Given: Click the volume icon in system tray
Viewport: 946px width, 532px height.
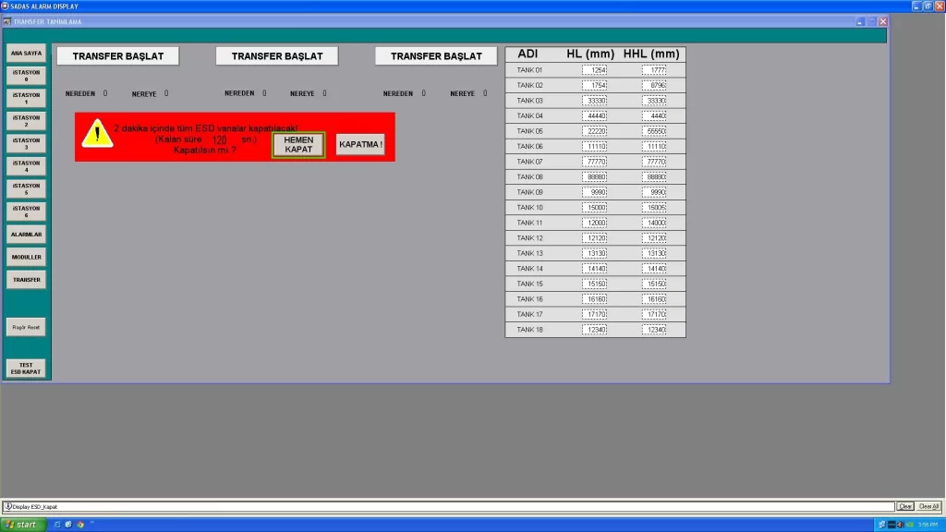Looking at the screenshot, I should click(901, 525).
